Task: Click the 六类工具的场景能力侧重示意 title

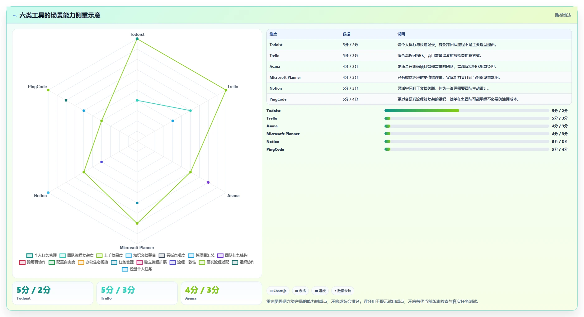Action: [60, 15]
